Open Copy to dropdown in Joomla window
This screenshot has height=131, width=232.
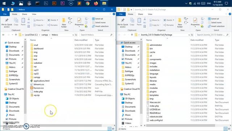pyautogui.click(x=155, y=25)
